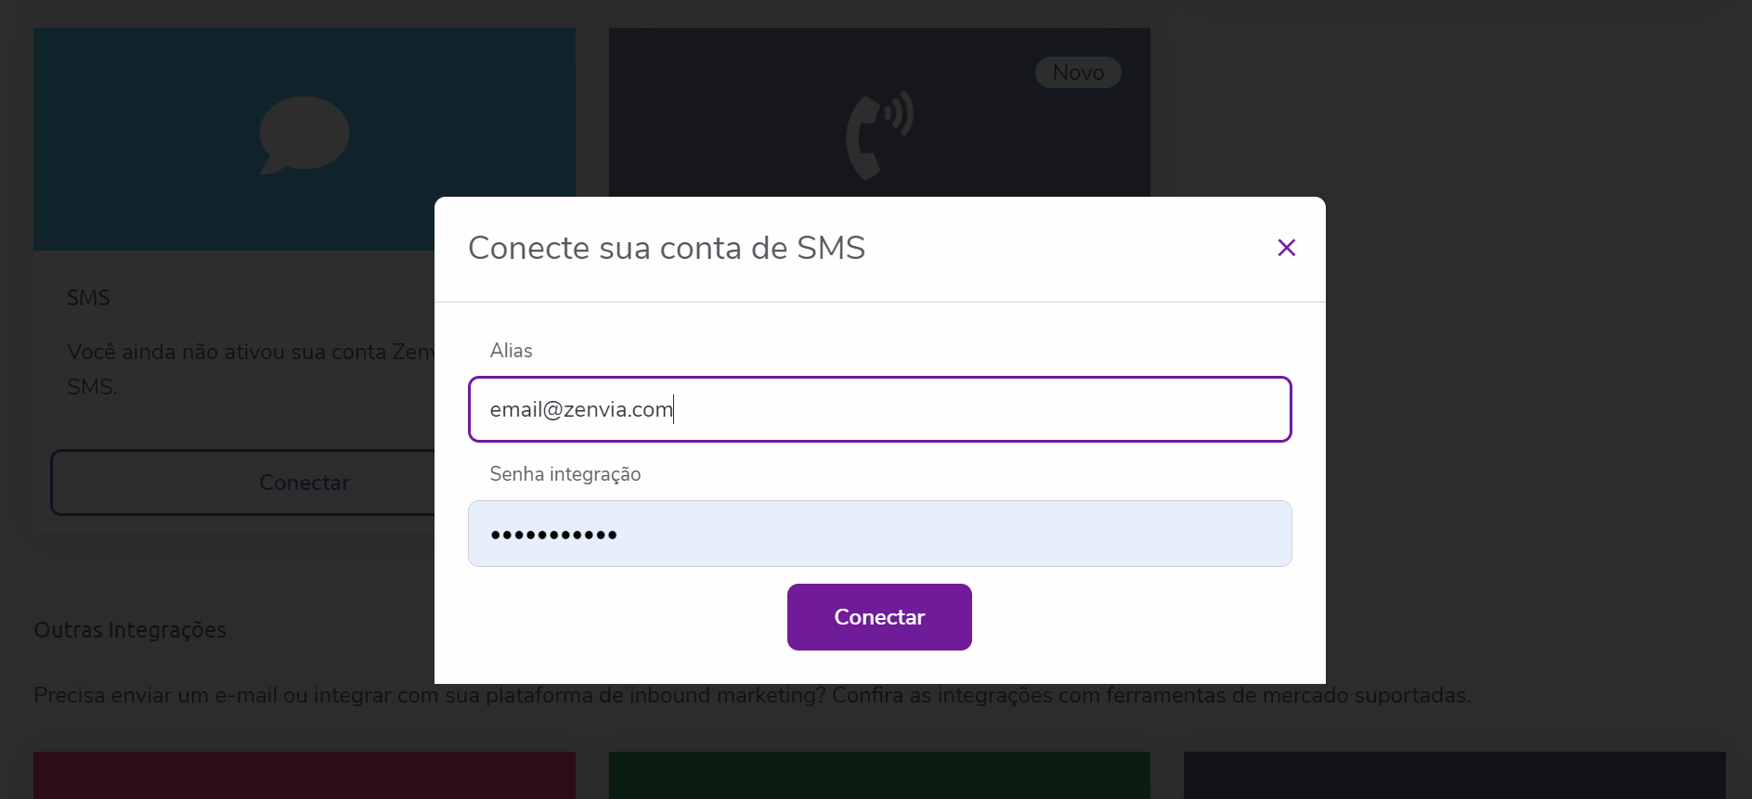Click the Alias email input field
The height and width of the screenshot is (799, 1752).
click(879, 409)
